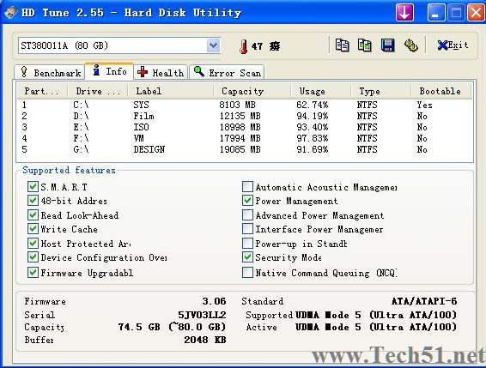Image resolution: width=486 pixels, height=368 pixels.
Task: Toggle the Host Protected Area checkbox
Action: coord(33,244)
